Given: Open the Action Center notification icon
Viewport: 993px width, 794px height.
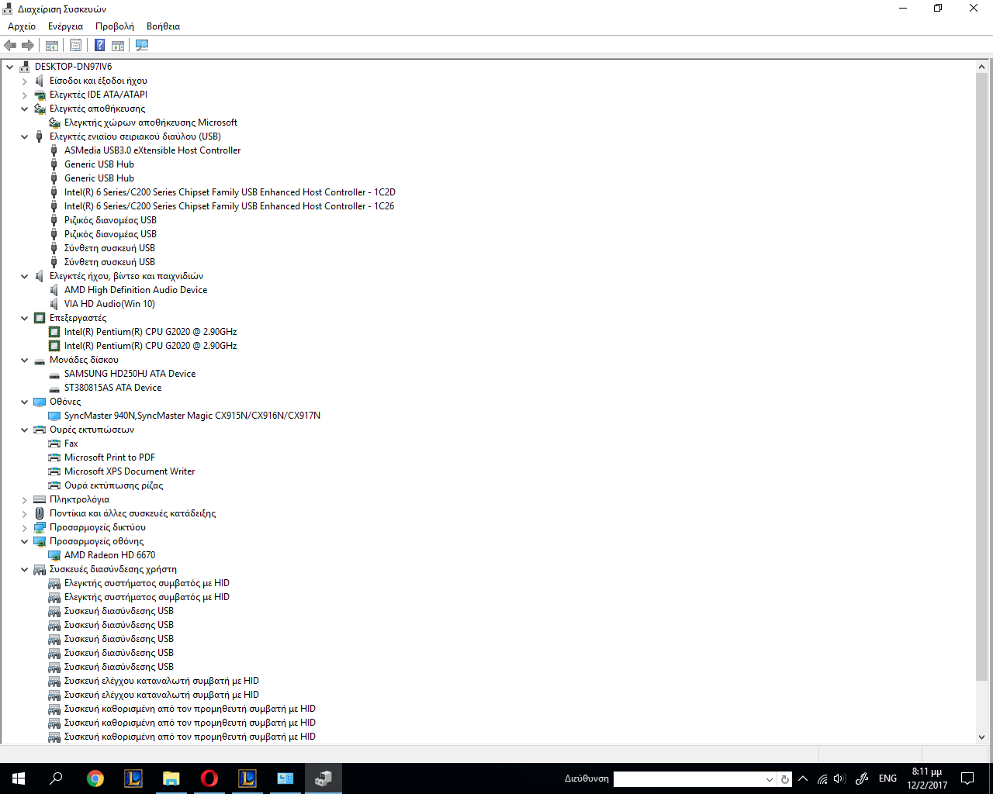Looking at the screenshot, I should point(967,778).
